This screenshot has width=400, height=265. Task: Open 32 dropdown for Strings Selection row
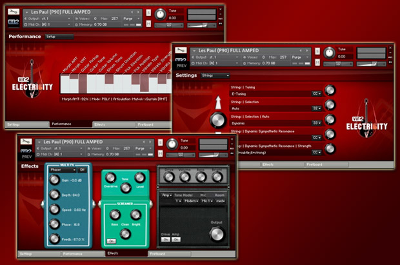click(x=317, y=108)
